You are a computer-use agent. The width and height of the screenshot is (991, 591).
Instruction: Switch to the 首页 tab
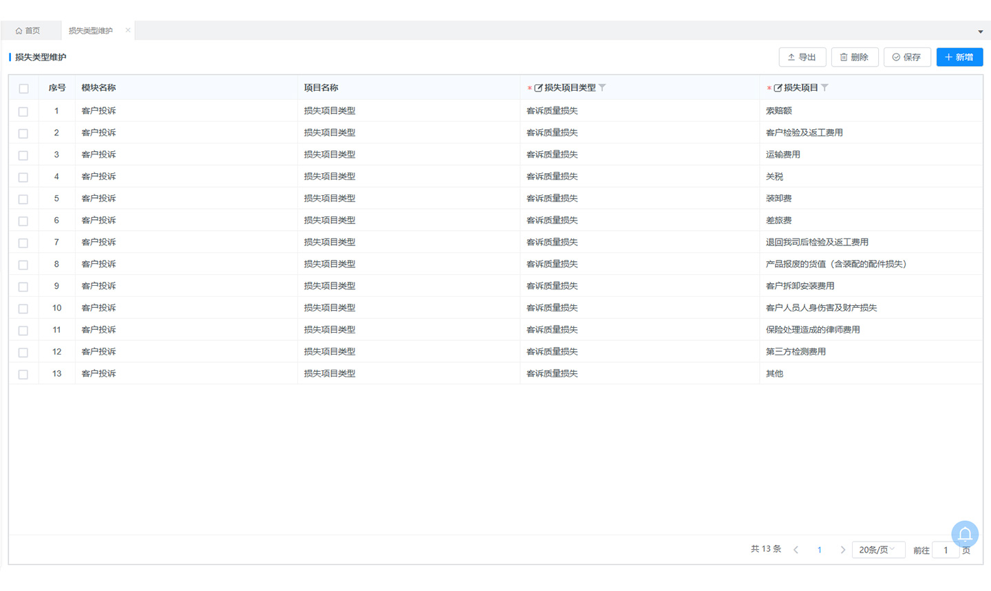point(28,31)
